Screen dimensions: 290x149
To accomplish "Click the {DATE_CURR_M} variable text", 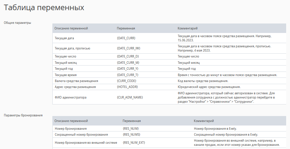I will click(x=128, y=62).
